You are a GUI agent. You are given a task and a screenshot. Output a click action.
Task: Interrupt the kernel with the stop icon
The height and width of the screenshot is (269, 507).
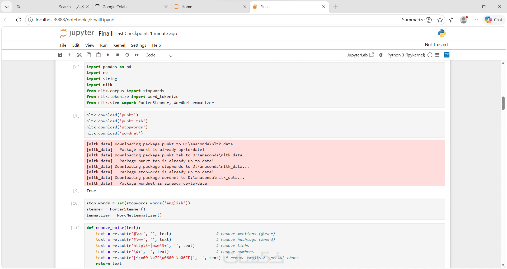coord(118,55)
